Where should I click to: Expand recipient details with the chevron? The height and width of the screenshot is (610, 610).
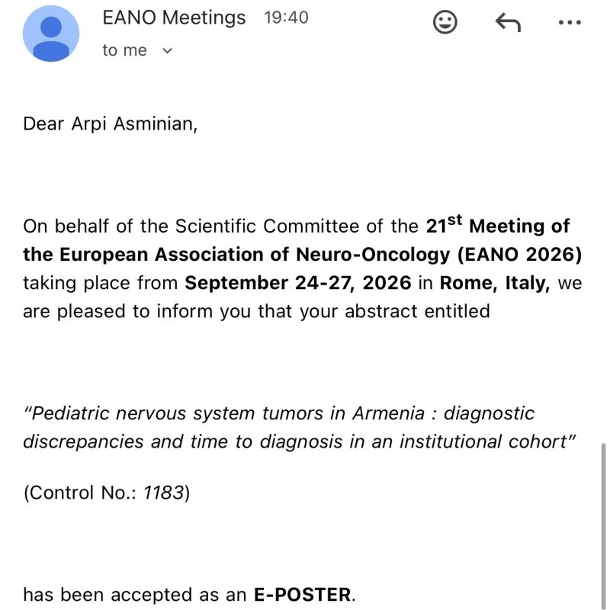167,50
